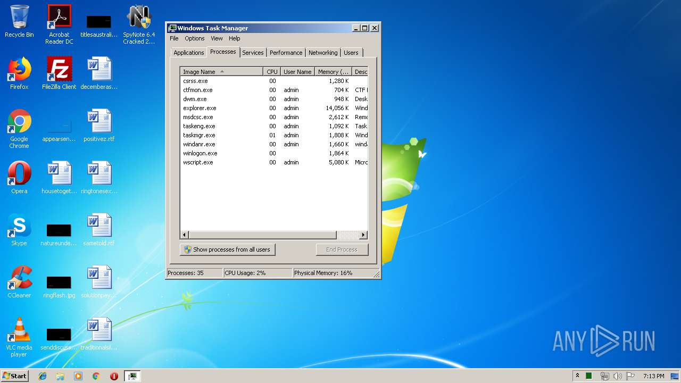Select the taskeng.exe process row

tap(274, 126)
